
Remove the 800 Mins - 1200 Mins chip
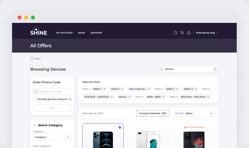pos(208,97)
